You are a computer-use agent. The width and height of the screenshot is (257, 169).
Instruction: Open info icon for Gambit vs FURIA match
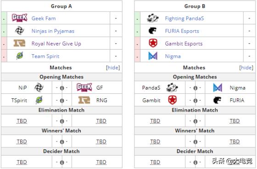point(195,101)
